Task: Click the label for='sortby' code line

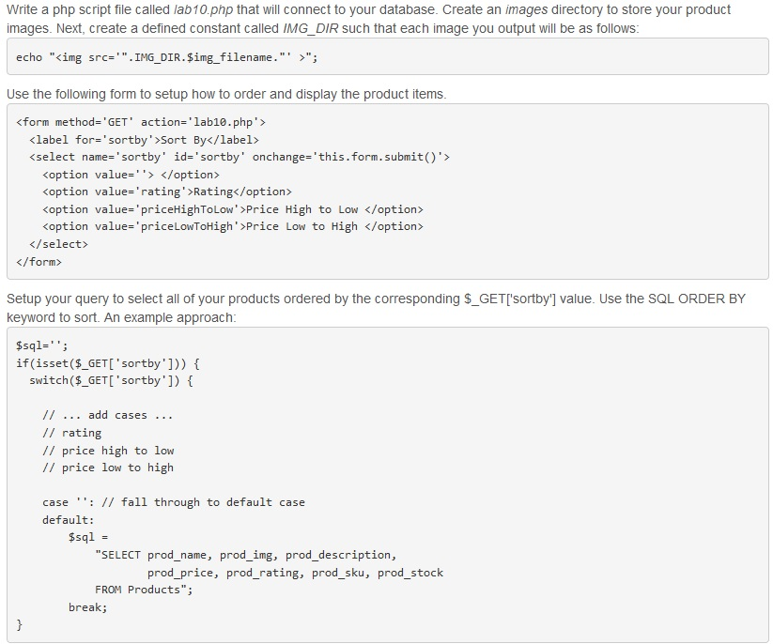Action: tap(144, 140)
